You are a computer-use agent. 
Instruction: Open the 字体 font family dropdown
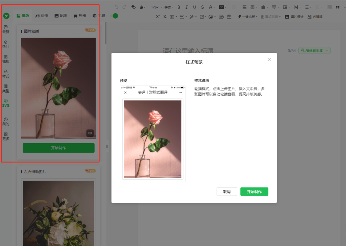pos(169,7)
